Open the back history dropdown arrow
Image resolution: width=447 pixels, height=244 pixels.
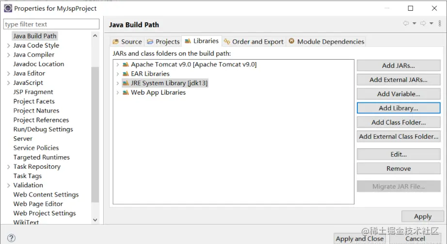tap(414, 24)
